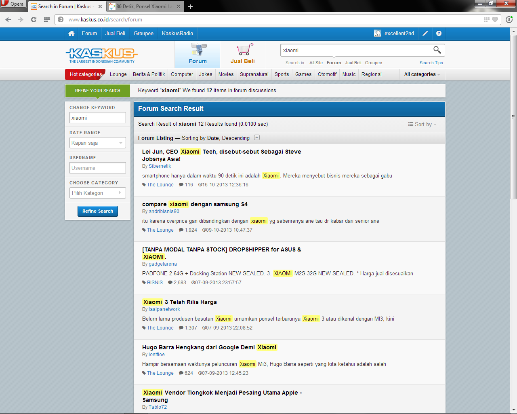
Task: Click the excellent2nd username link
Action: tap(399, 34)
